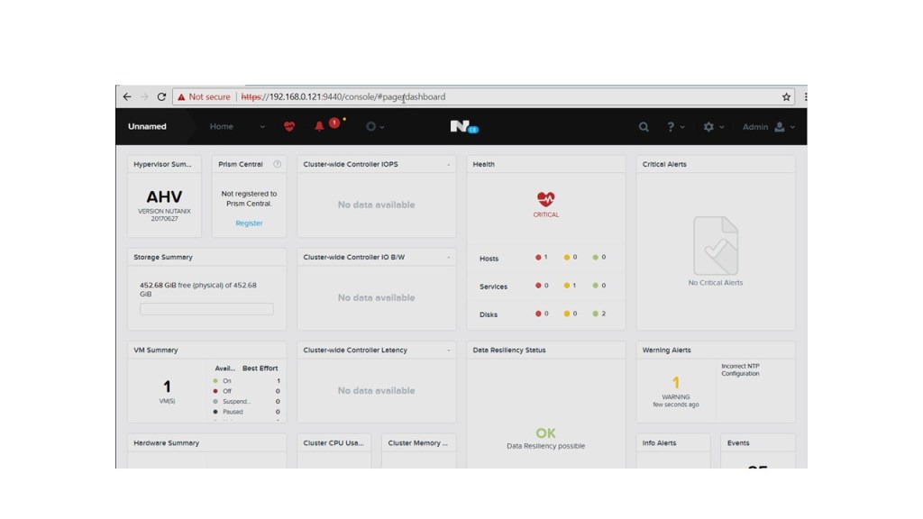Open the Admin user dropdown
This screenshot has height=519, width=923.
[768, 127]
